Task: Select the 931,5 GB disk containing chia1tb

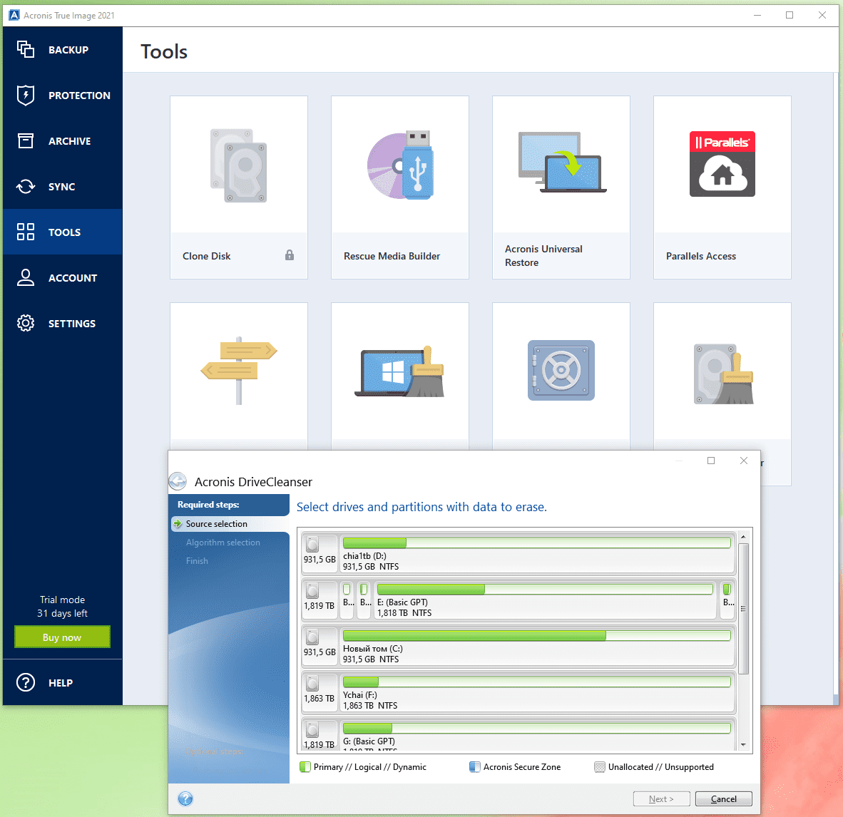Action: point(320,553)
